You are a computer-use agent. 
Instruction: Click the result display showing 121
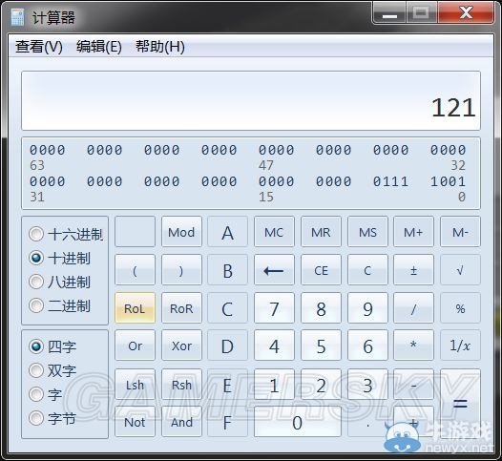pyautogui.click(x=251, y=100)
